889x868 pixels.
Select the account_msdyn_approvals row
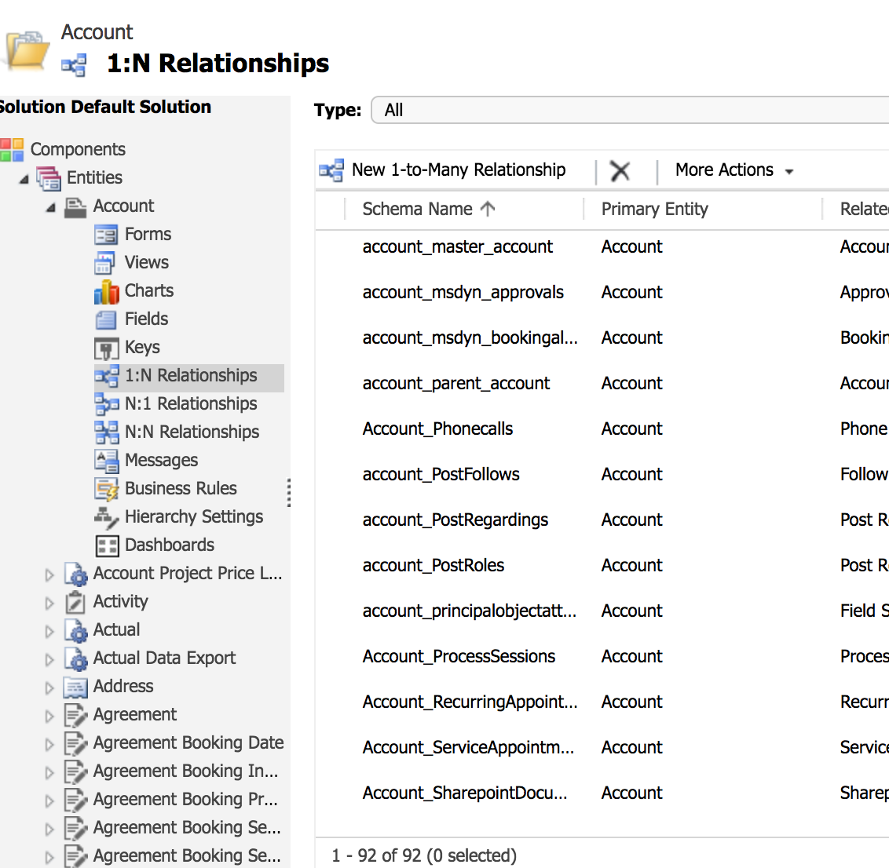click(602, 293)
